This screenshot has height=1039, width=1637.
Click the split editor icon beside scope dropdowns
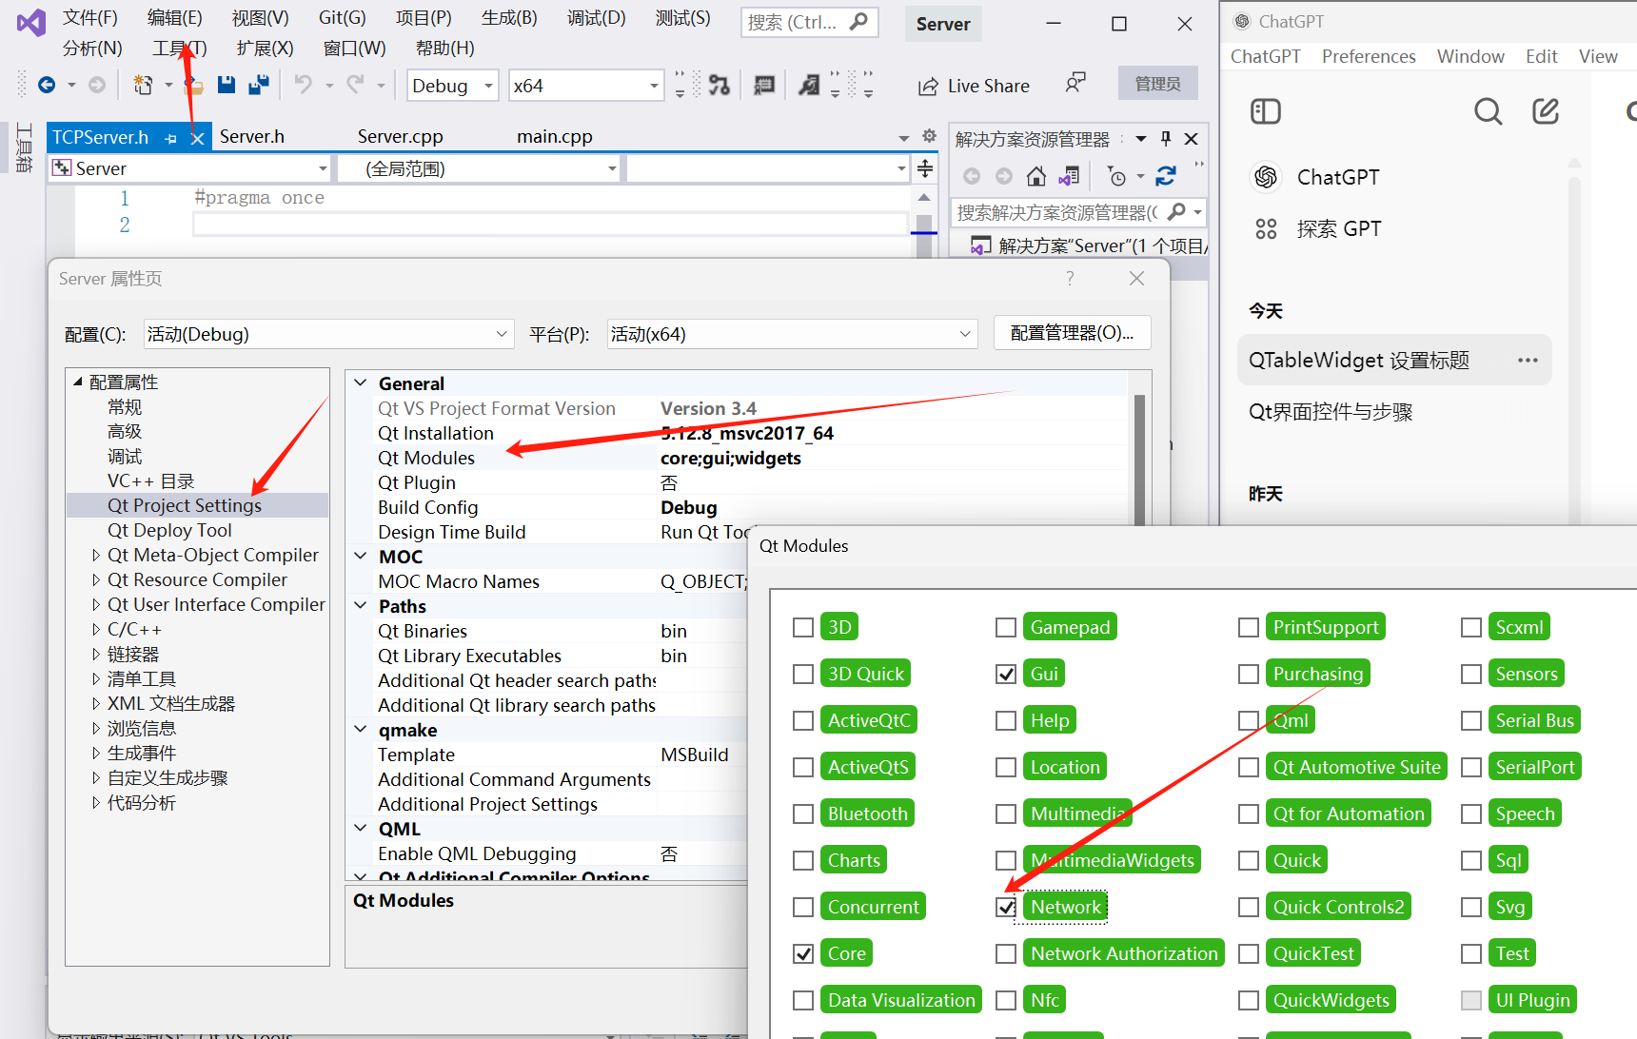click(x=925, y=168)
